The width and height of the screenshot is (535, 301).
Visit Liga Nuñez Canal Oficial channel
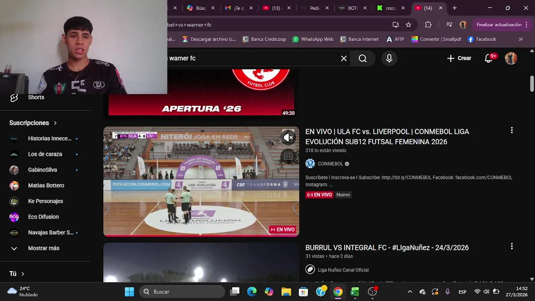pos(343,270)
